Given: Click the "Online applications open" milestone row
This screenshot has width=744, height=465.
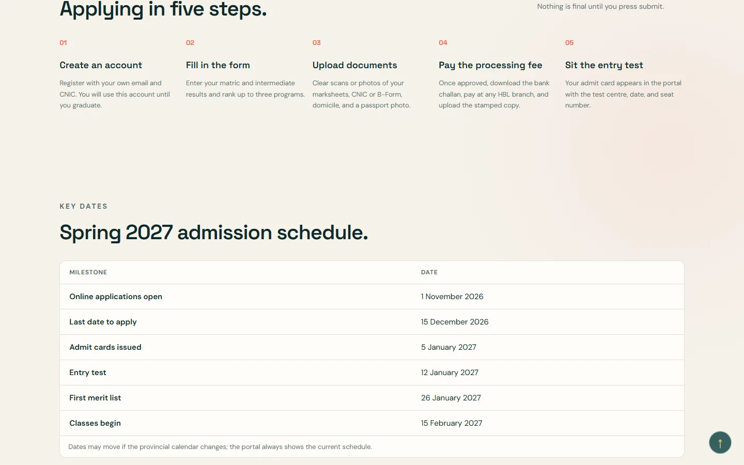Looking at the screenshot, I should coord(372,297).
